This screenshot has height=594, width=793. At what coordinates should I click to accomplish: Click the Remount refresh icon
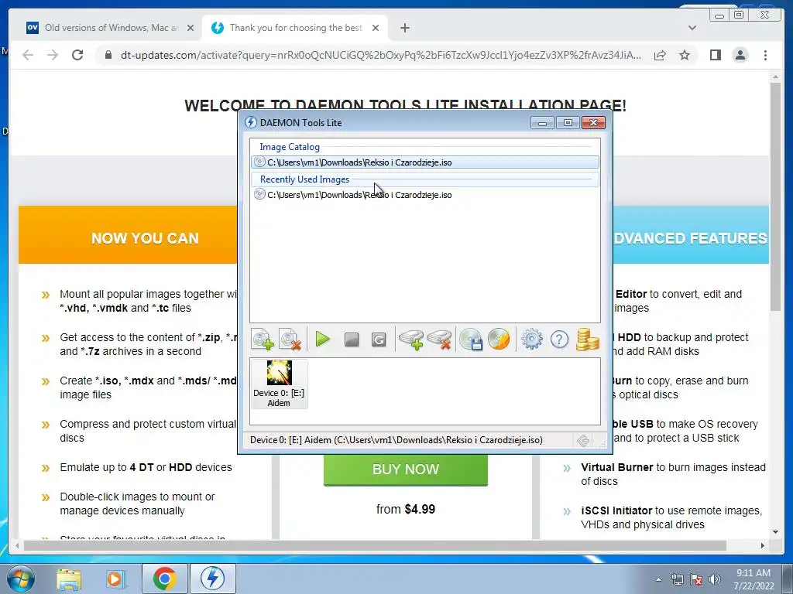(378, 340)
